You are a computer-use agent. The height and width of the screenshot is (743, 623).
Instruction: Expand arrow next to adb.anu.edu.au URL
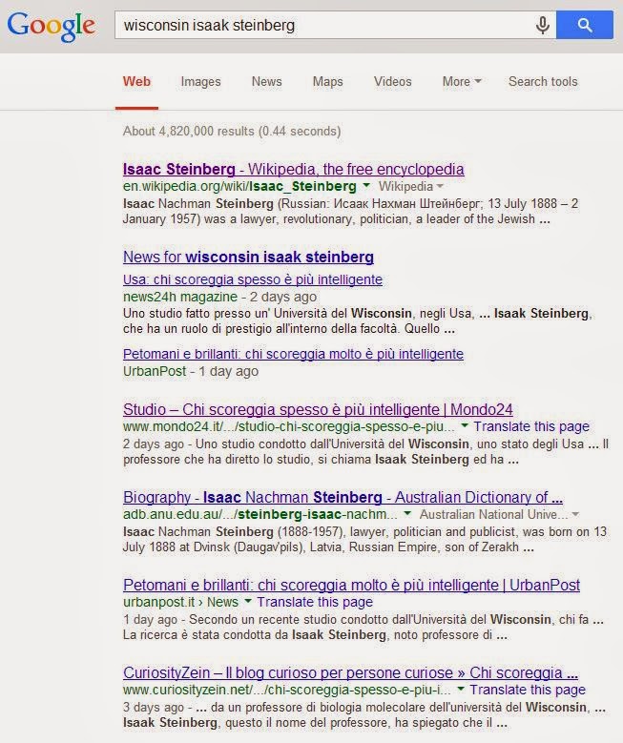[407, 513]
